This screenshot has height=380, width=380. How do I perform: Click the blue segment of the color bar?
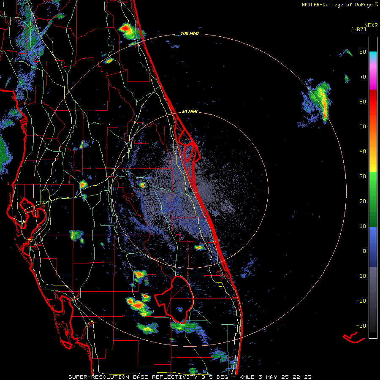[x=373, y=247]
